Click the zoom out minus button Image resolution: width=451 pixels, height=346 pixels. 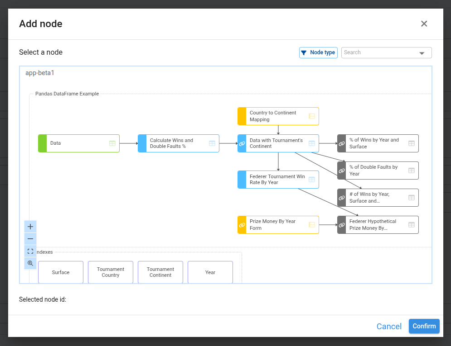[x=30, y=239]
